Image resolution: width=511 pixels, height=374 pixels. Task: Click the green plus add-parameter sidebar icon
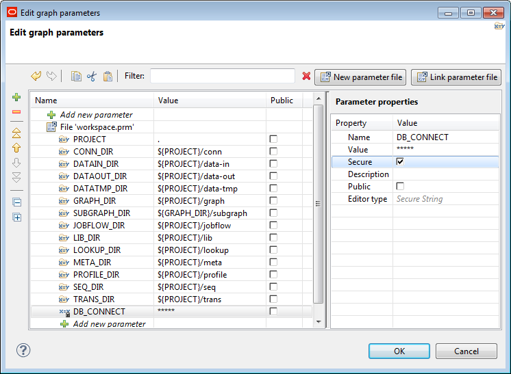[16, 97]
